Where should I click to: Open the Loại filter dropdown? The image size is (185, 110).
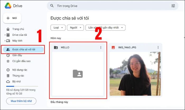(58, 27)
